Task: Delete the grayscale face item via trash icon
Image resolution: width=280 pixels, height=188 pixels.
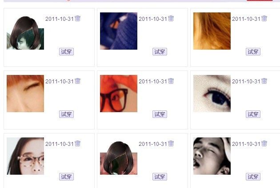Action: (264, 144)
